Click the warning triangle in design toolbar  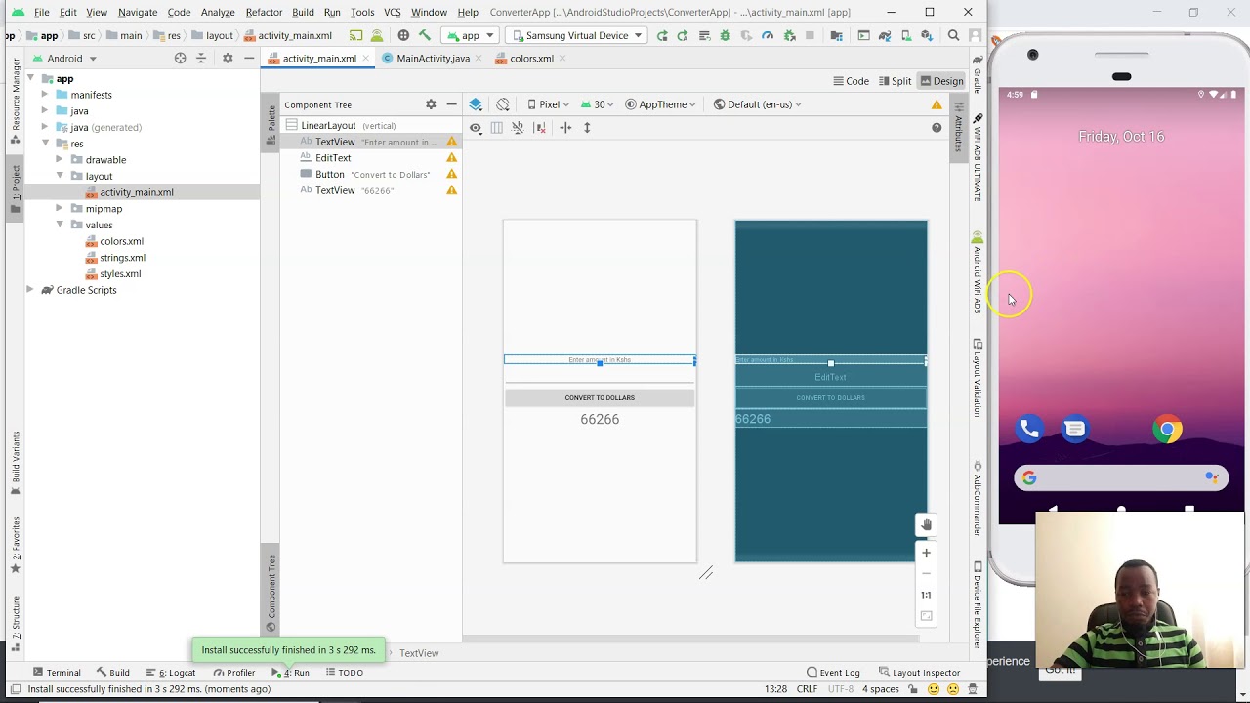pos(937,104)
